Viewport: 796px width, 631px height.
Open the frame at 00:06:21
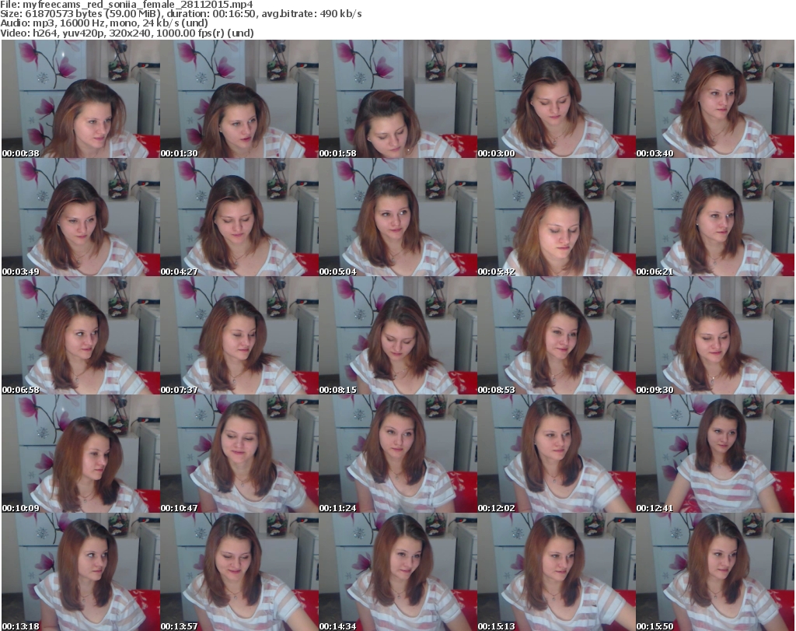coord(715,217)
